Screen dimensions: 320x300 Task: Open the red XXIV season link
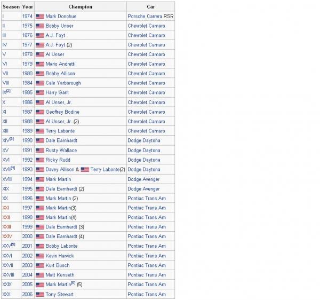click(7, 236)
